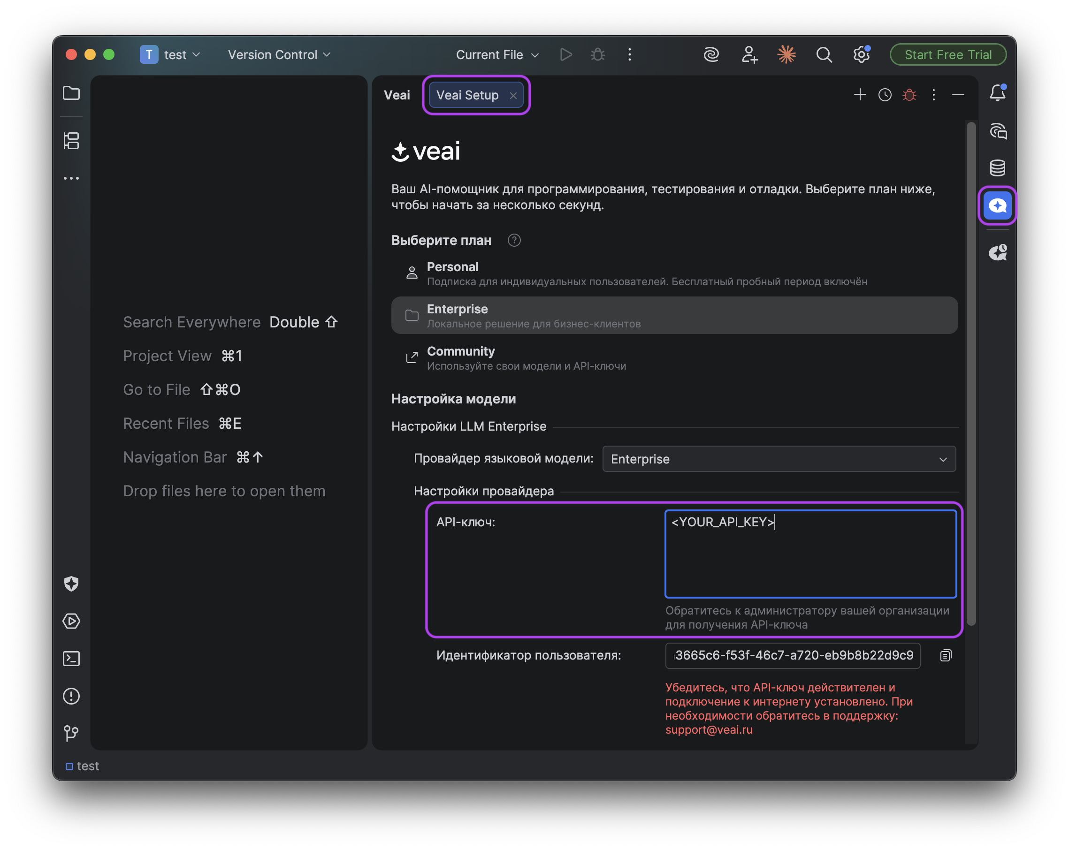Open the Problems tool window
Image resolution: width=1069 pixels, height=850 pixels.
coord(71,696)
